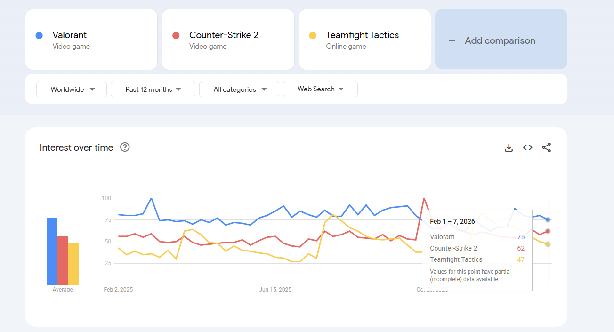Edit the Valorant search term card
Screen dimensions: 614x332
point(91,39)
